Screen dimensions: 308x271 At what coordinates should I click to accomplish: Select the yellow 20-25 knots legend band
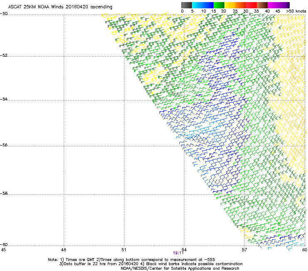[x=230, y=5]
